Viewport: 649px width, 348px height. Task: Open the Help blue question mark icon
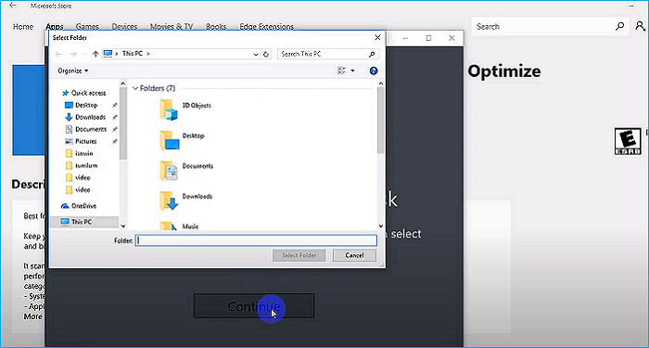374,71
